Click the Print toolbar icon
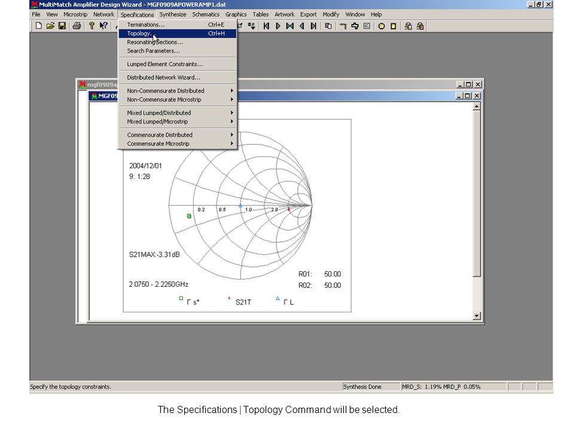This screenshot has width=574, height=431. tap(77, 26)
